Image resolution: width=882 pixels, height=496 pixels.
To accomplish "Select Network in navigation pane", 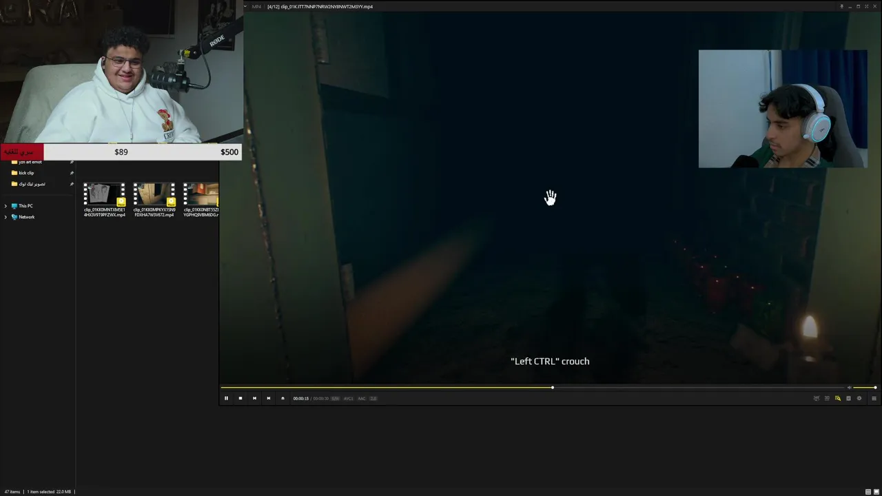I will click(x=26, y=217).
